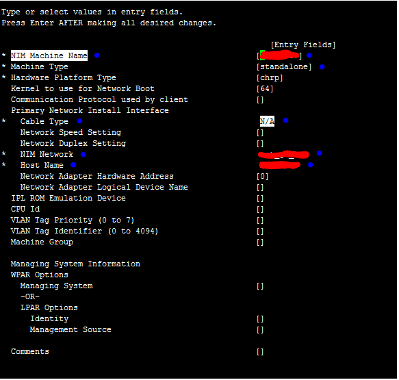Select the empty Machine Group field
399x380 pixels.
click(x=260, y=242)
